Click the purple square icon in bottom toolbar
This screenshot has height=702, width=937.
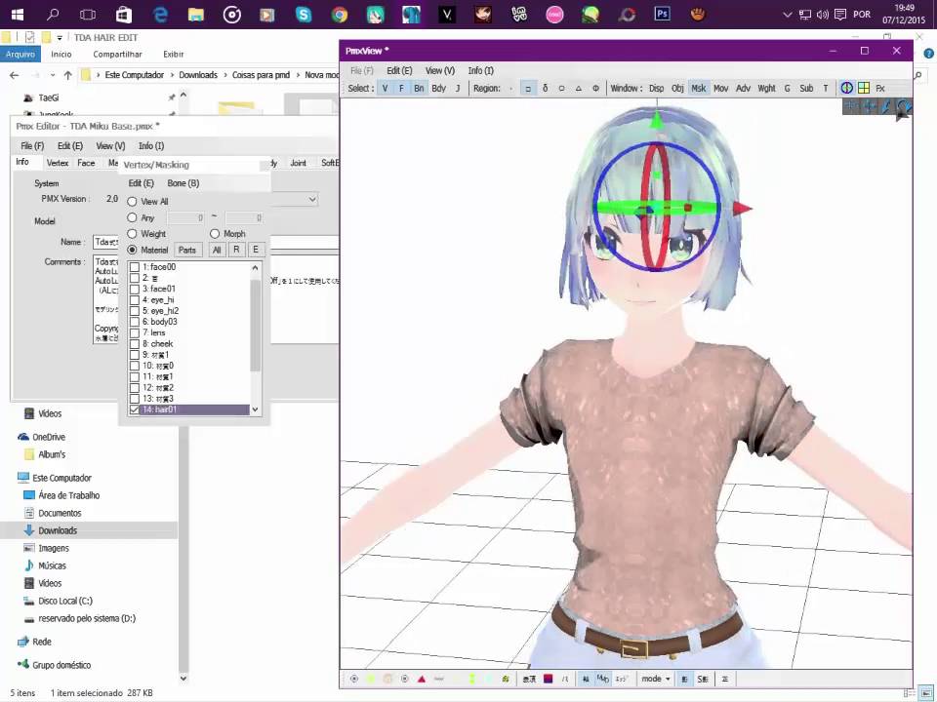tap(548, 679)
